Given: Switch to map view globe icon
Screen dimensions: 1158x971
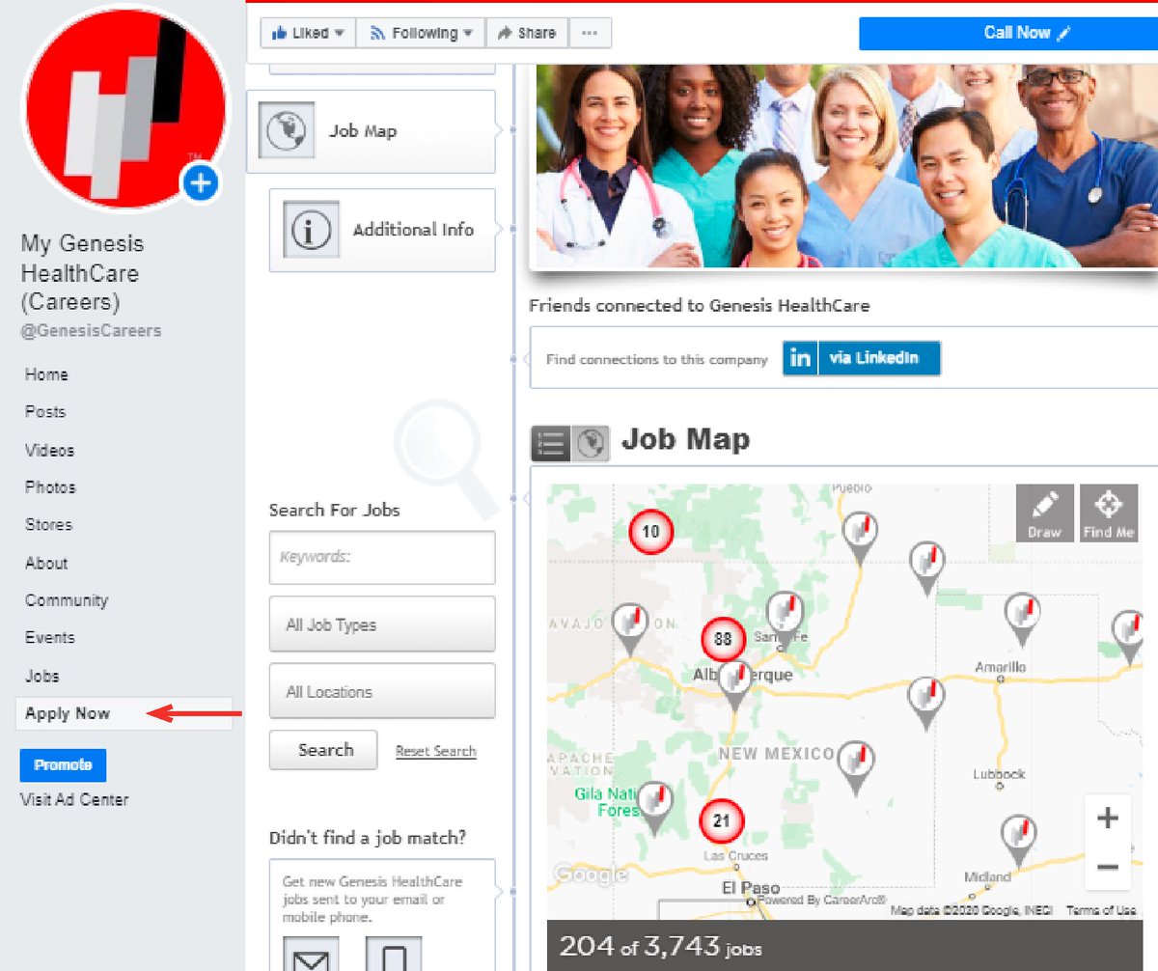Looking at the screenshot, I should [x=590, y=443].
